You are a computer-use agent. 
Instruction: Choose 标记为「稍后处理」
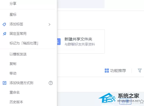pos(24,43)
